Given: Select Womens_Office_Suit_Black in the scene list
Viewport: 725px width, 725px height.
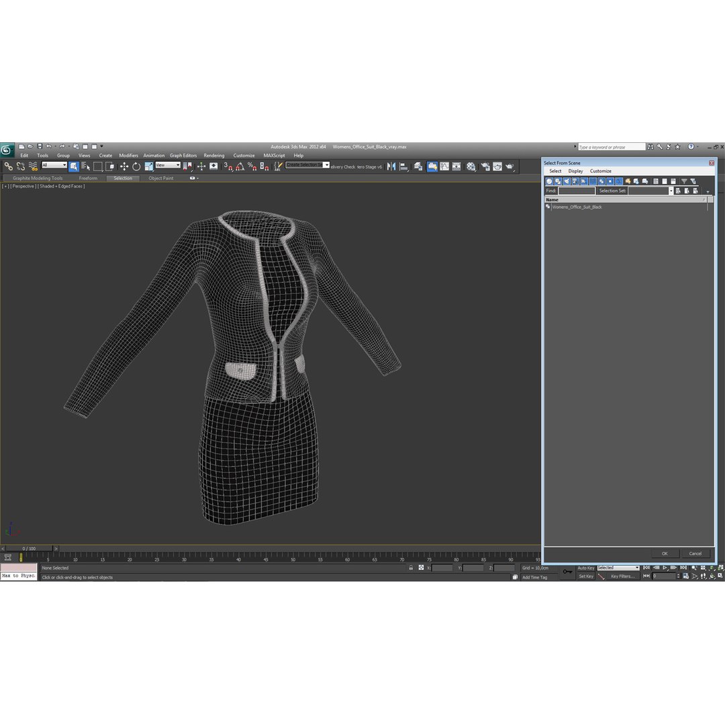Looking at the screenshot, I should [577, 207].
